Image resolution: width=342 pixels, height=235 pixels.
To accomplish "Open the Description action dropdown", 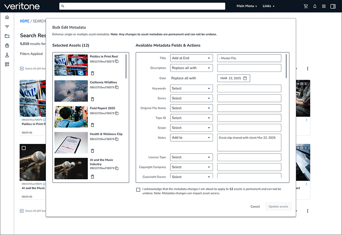I will (192, 68).
